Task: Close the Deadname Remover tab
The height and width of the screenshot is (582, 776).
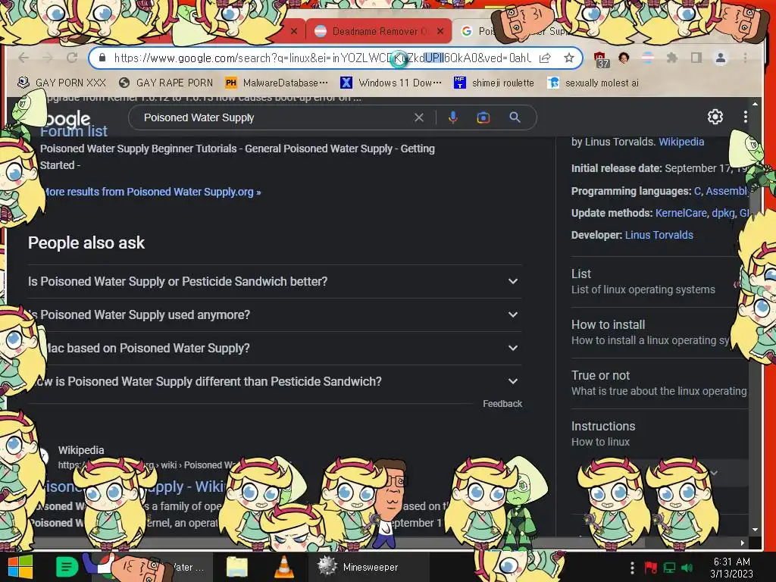Action: tap(440, 31)
